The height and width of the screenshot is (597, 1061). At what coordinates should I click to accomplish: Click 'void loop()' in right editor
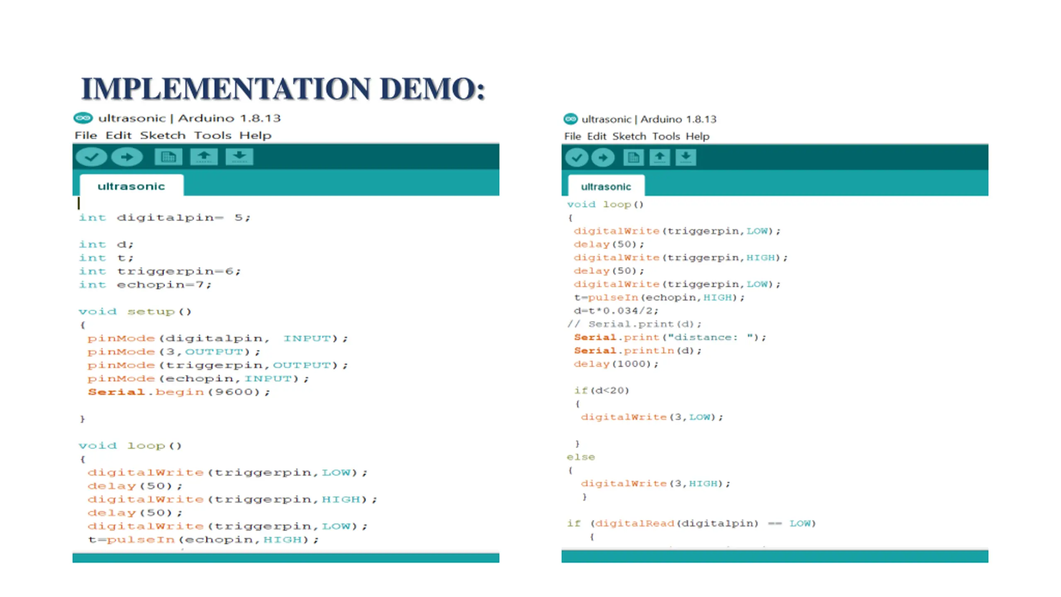(x=605, y=204)
